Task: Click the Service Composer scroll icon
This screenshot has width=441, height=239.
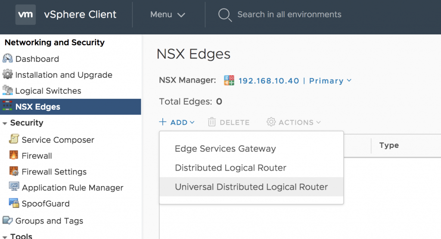Action: pyautogui.click(x=14, y=139)
